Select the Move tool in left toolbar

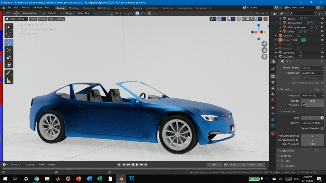(x=9, y=43)
